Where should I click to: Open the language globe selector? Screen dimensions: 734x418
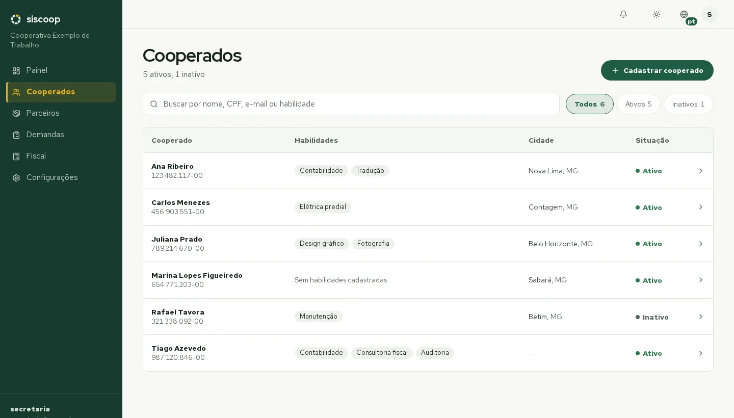coord(684,14)
